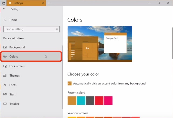The height and width of the screenshot is (118, 173).
Task: Click the Background picture icon
Action: pos(5,47)
